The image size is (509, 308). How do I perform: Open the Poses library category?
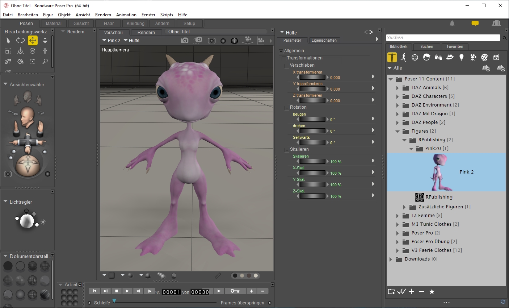tap(403, 57)
